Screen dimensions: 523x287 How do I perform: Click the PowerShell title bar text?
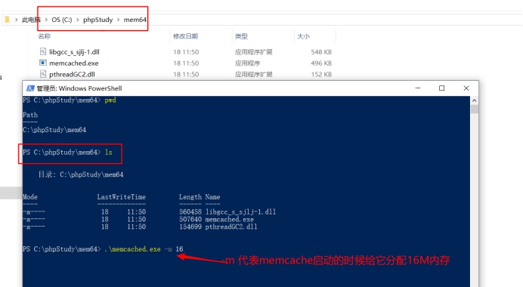79,88
